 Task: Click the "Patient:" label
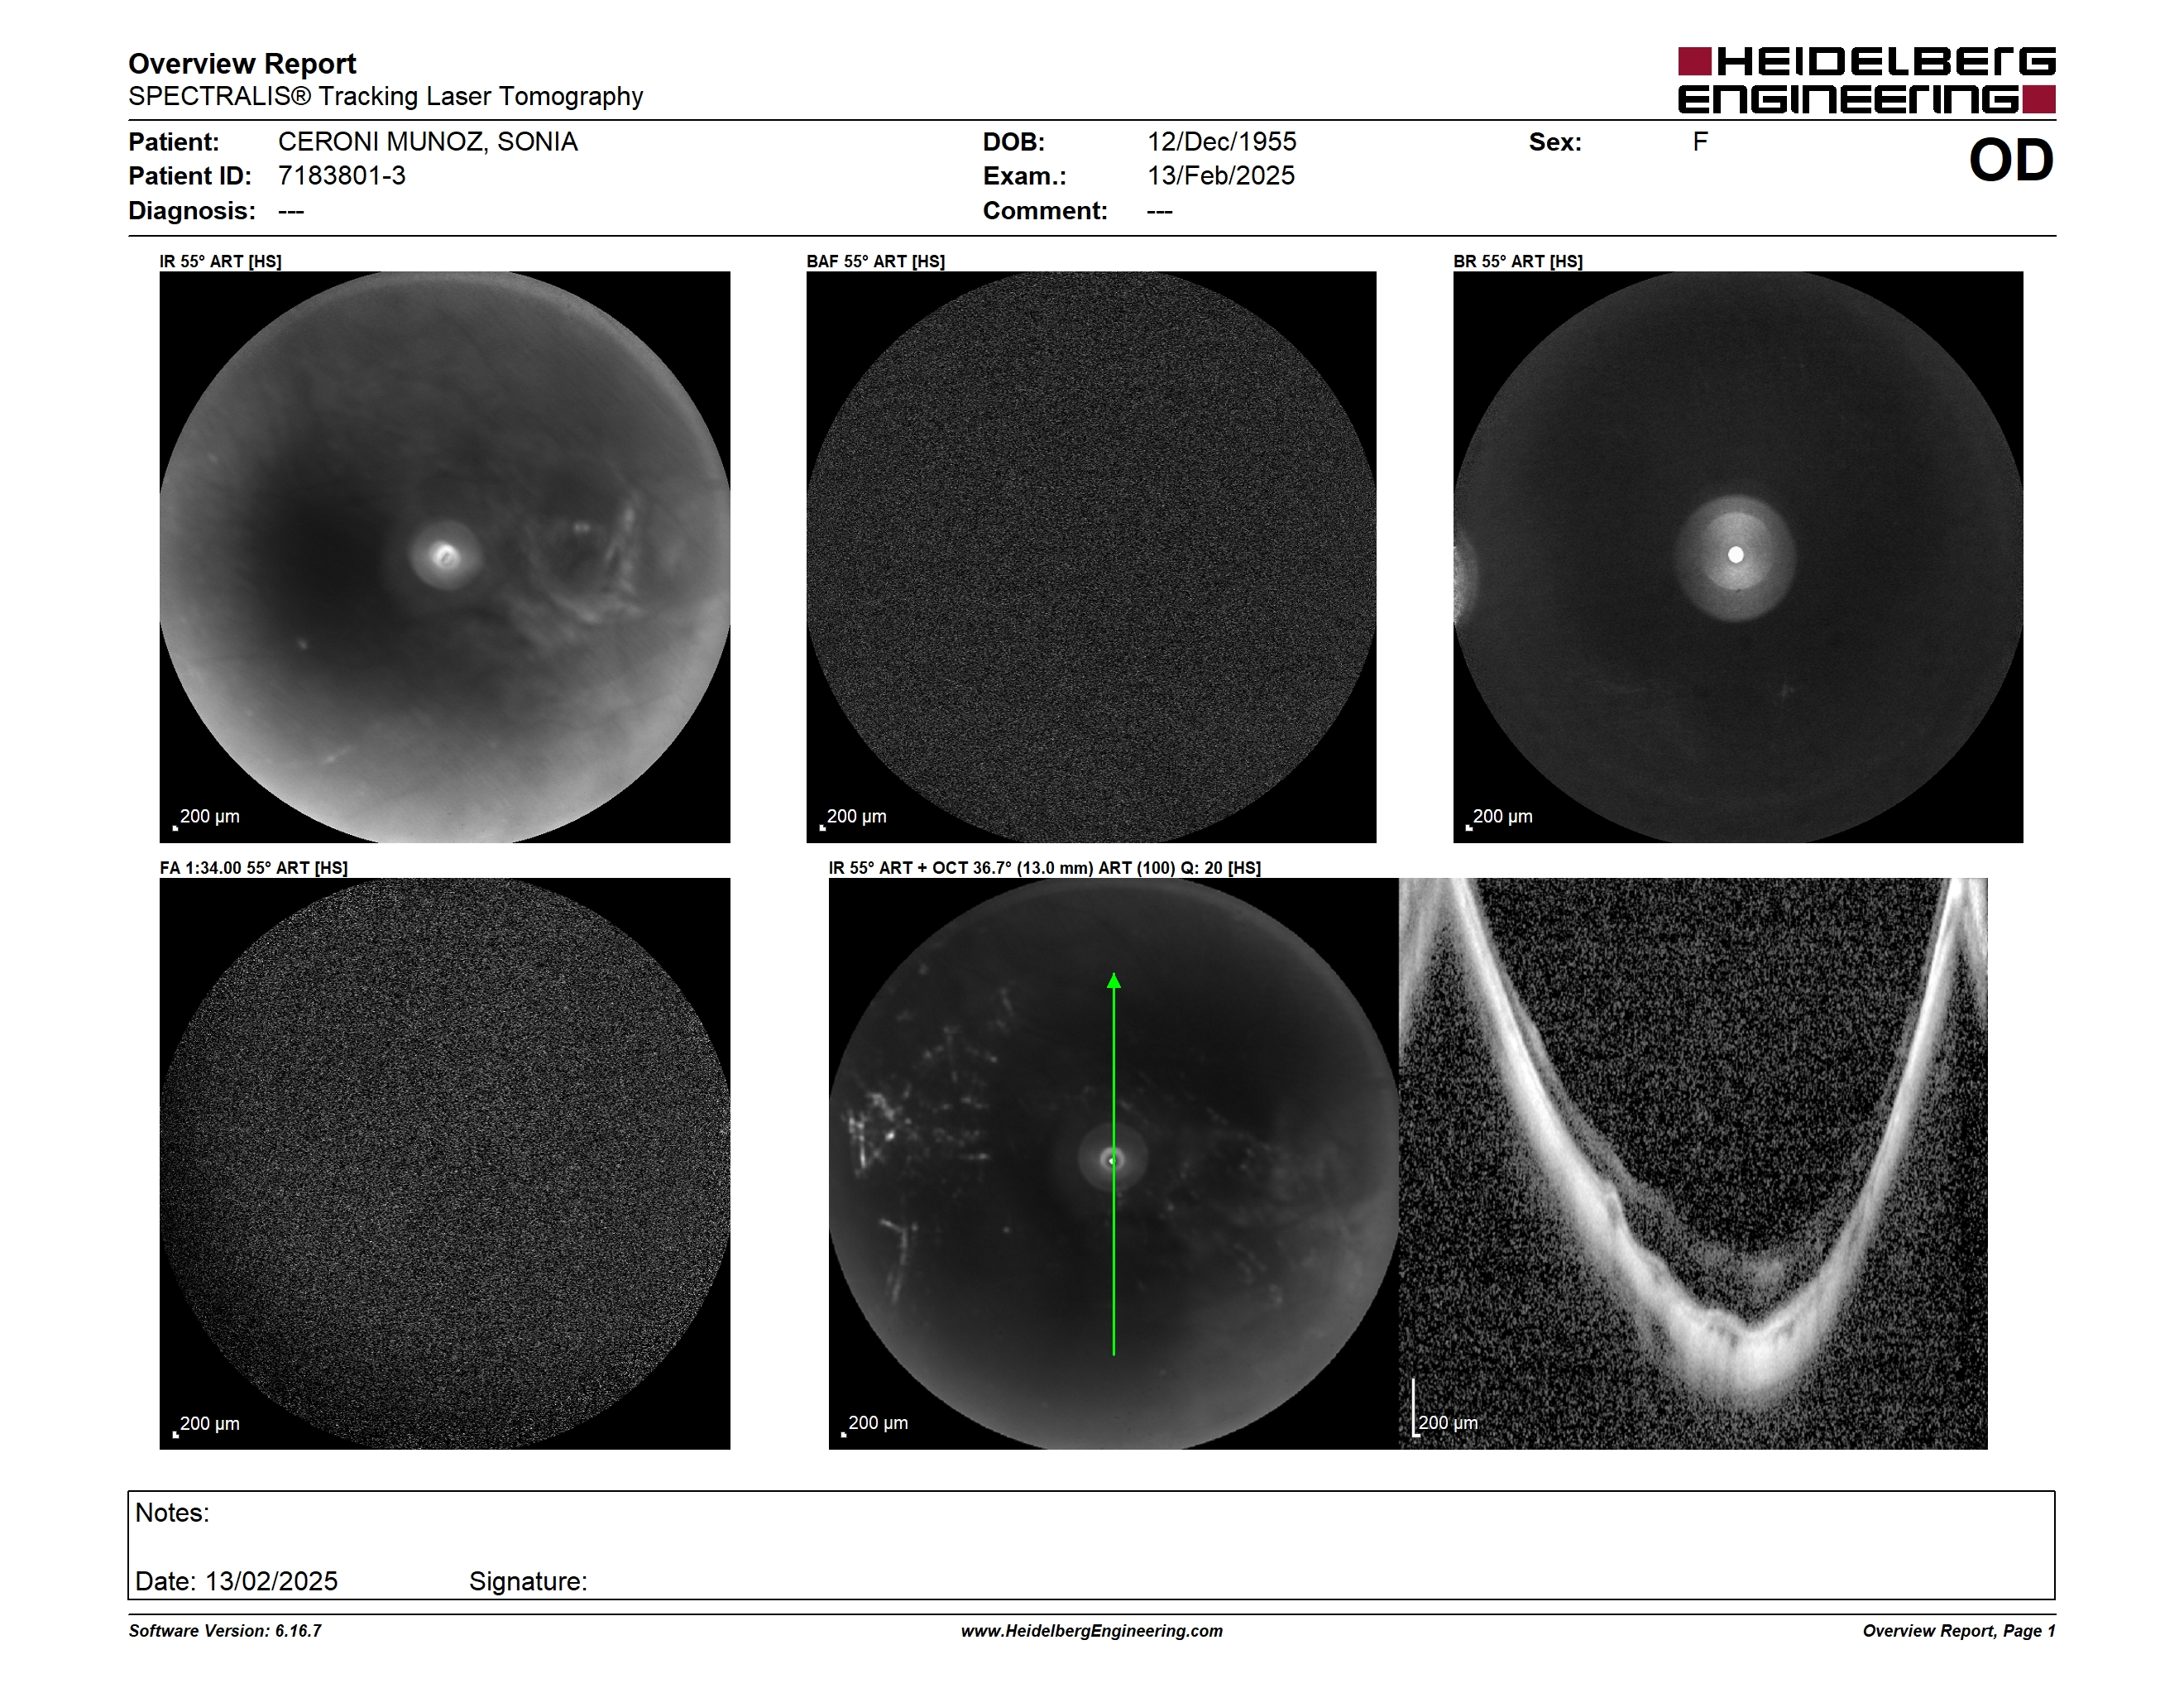[174, 142]
